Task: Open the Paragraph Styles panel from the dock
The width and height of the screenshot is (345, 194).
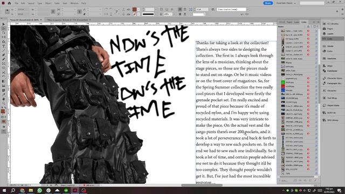Action: [333, 84]
